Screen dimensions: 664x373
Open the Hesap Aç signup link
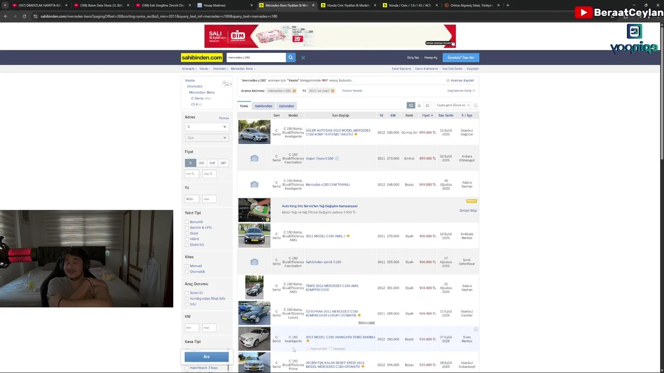pos(431,58)
